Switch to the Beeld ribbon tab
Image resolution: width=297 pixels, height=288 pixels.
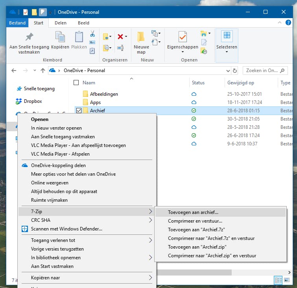(83, 23)
